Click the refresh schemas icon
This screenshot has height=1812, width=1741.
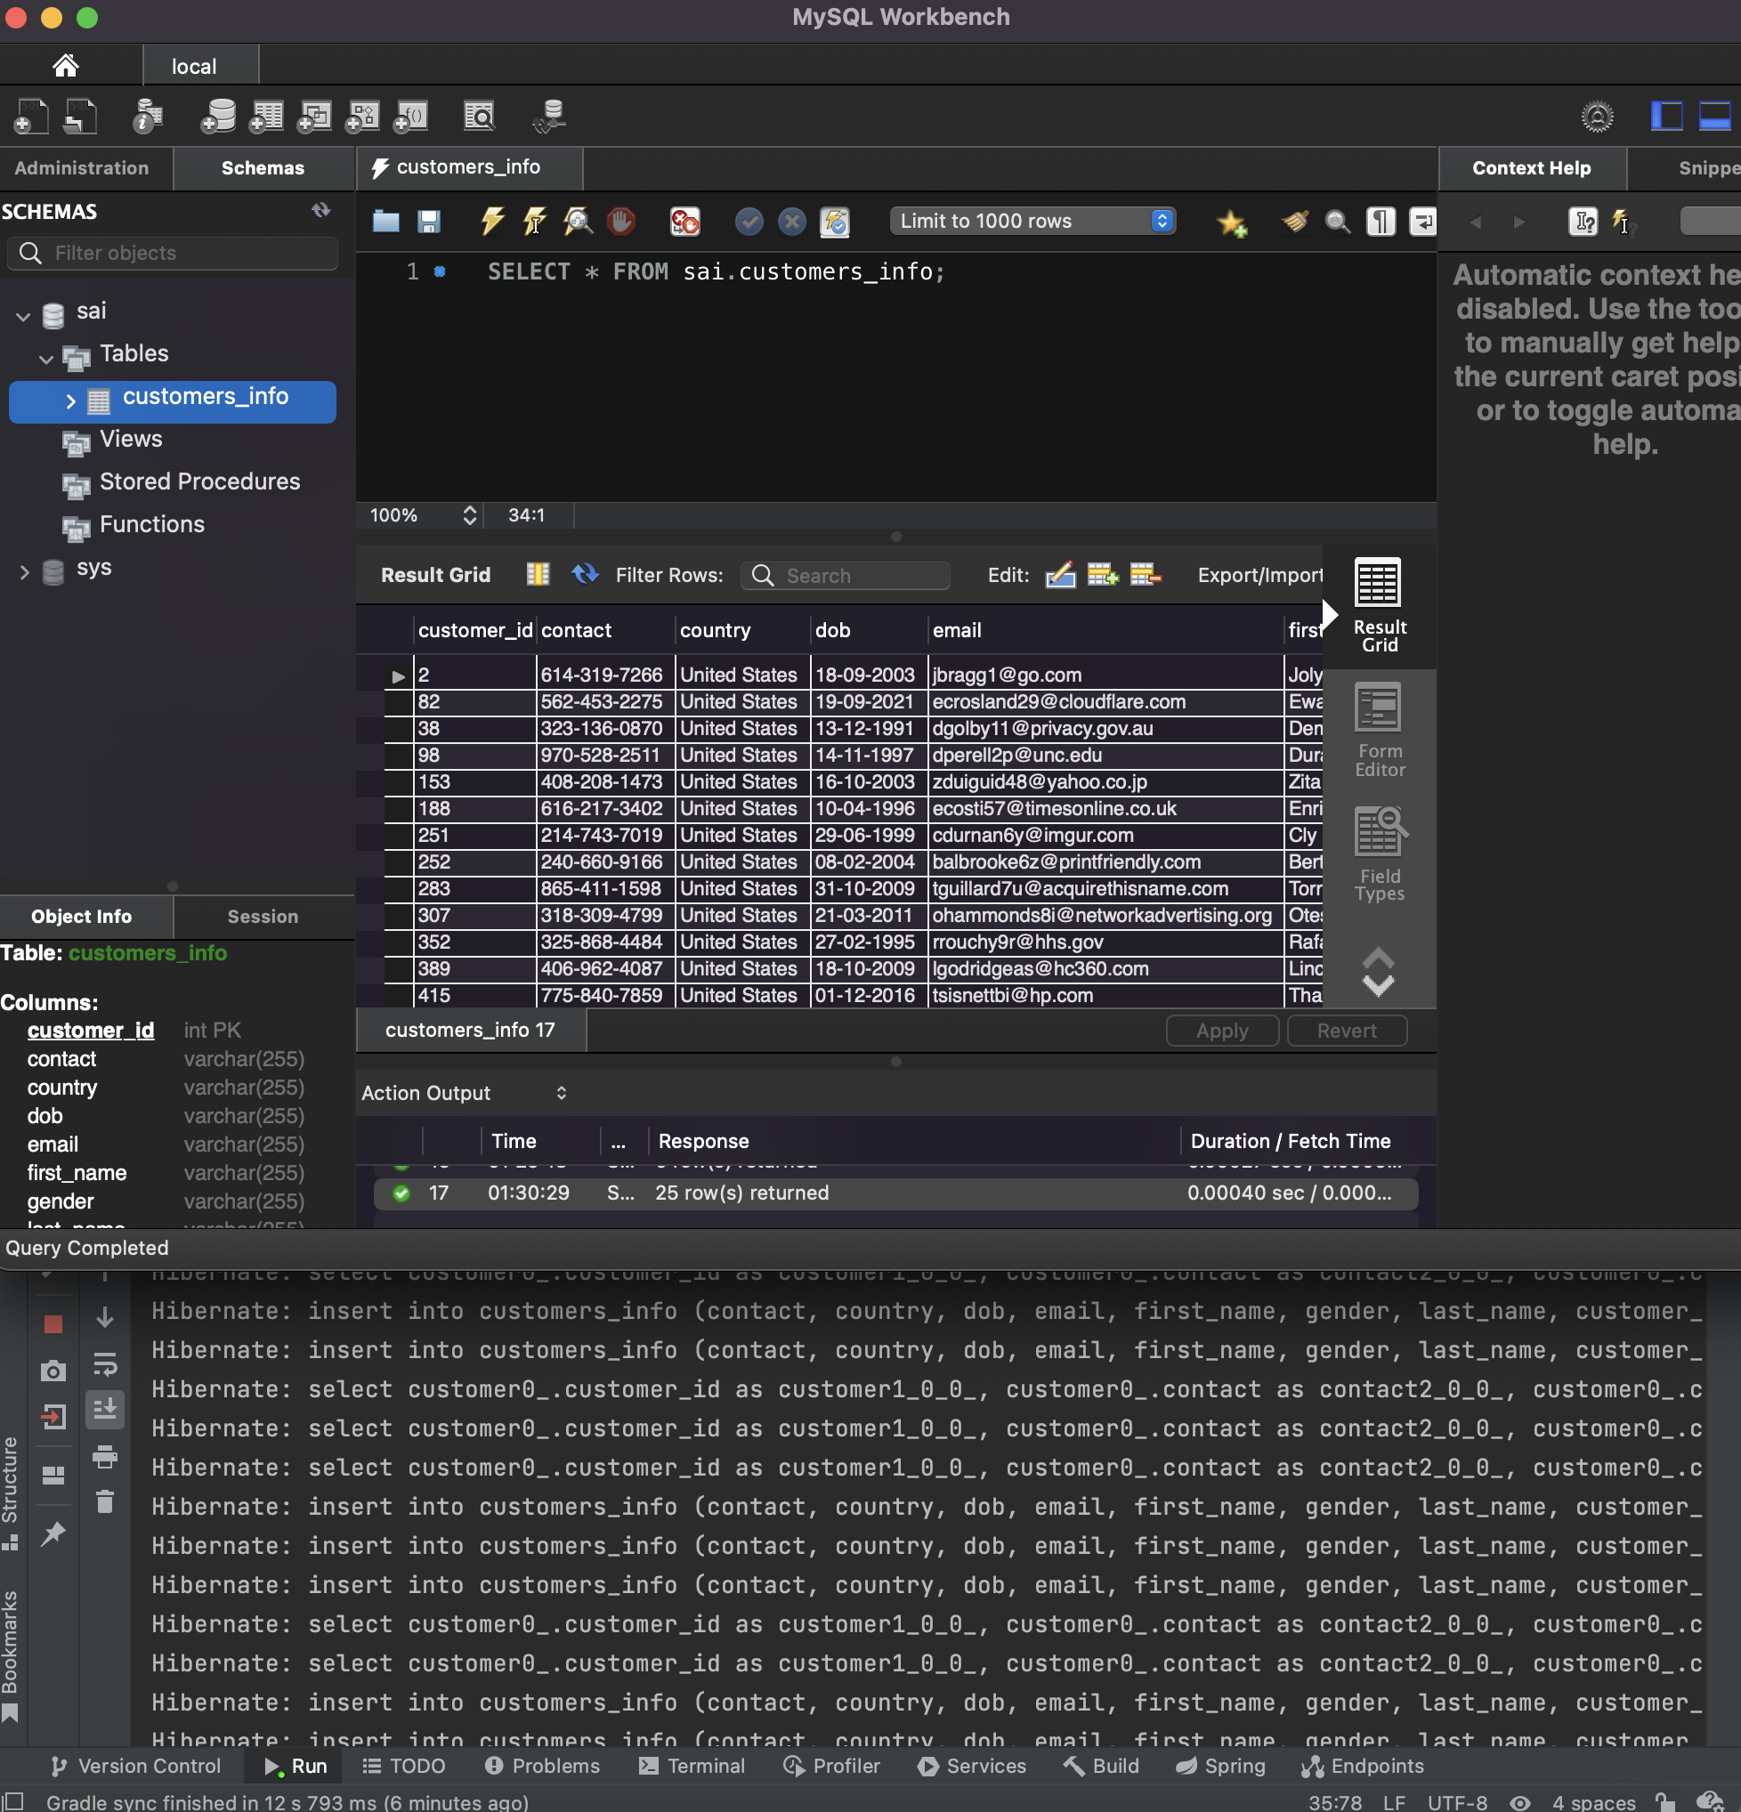320,211
